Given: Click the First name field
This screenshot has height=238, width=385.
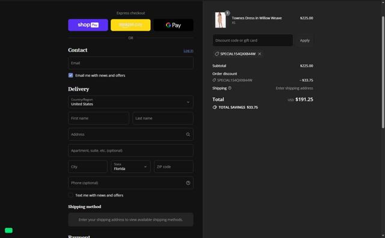Looking at the screenshot, I should 99,118.
